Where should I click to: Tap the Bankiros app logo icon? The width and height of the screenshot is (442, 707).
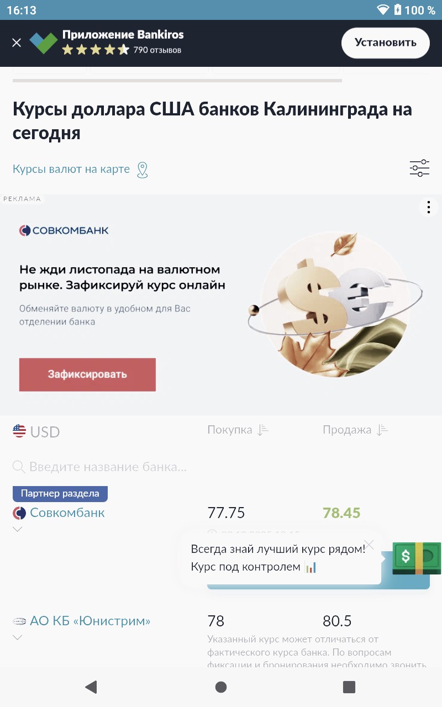click(44, 43)
